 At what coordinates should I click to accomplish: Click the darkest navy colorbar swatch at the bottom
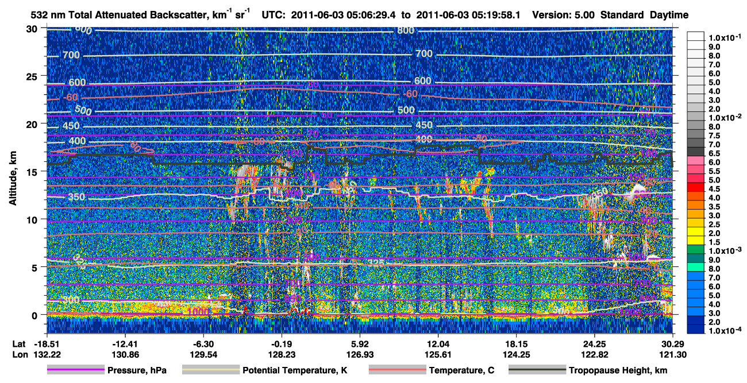click(696, 329)
